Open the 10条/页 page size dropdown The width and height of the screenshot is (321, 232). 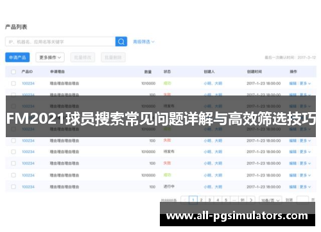click(270, 200)
